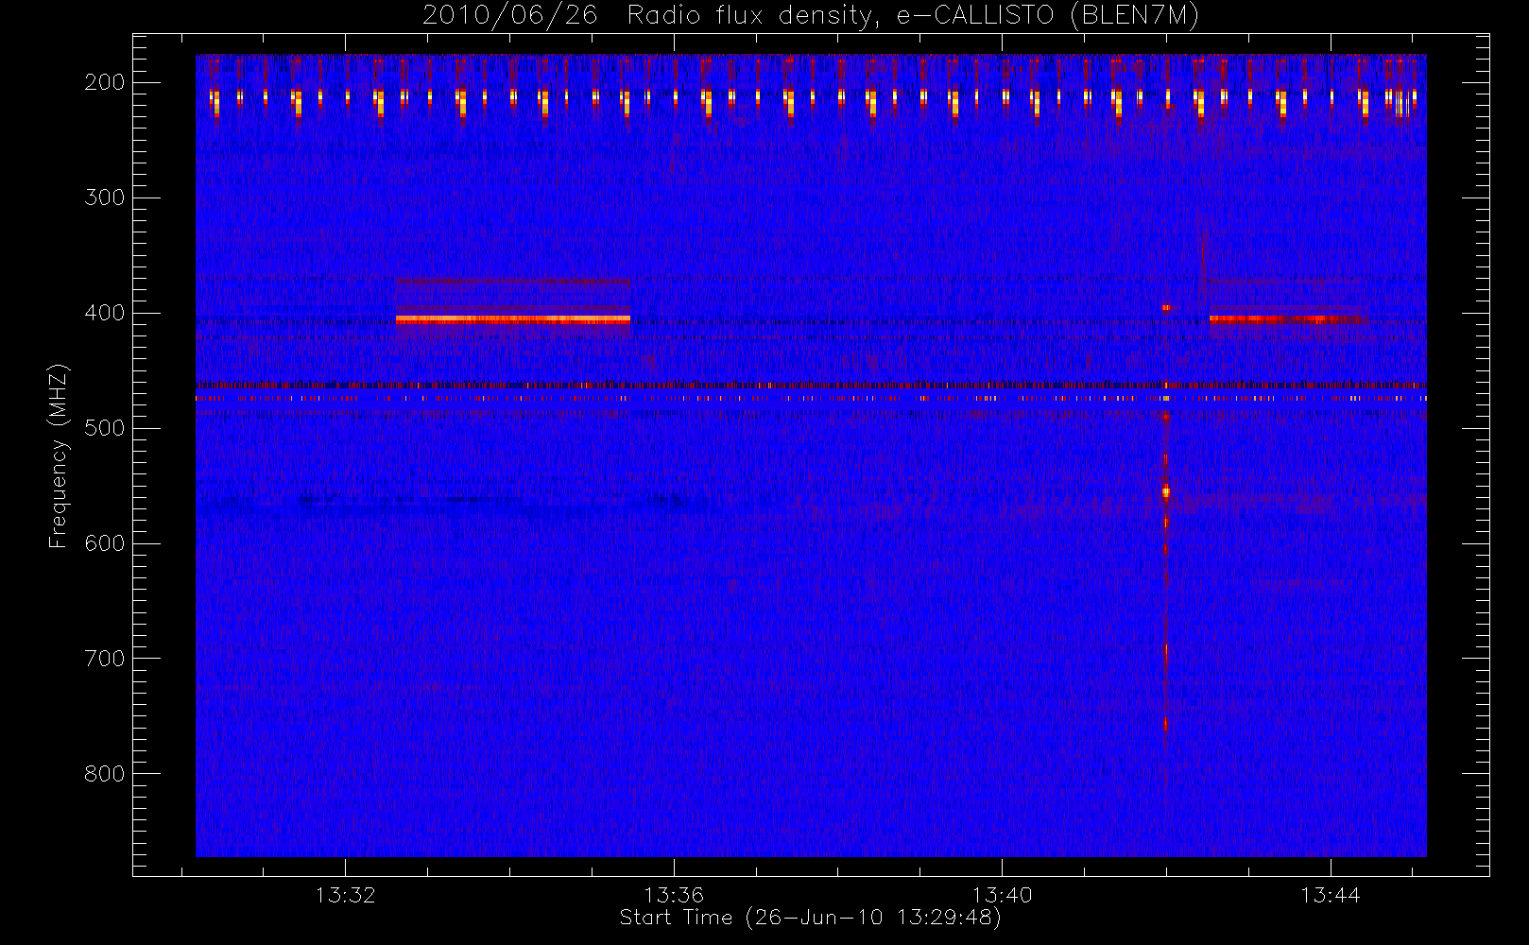Click the 800 frequency tick label
This screenshot has width=1529, height=945.
pyautogui.click(x=104, y=774)
